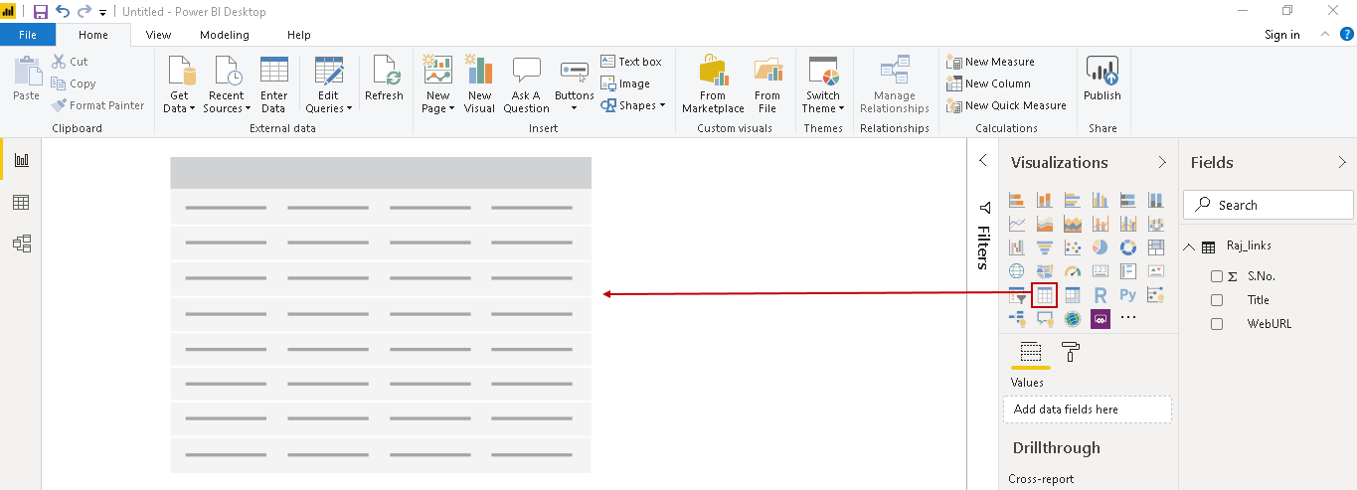Select the scatter chart visual
The width and height of the screenshot is (1357, 490).
click(1073, 247)
